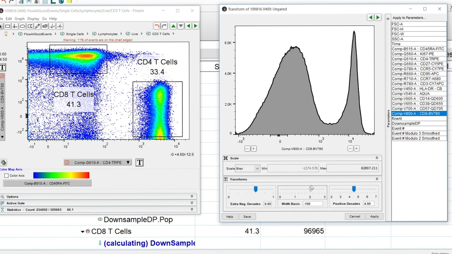Navigate to Lymphocytes in breadcrumb
The height and width of the screenshot is (254, 452).
pyautogui.click(x=108, y=34)
